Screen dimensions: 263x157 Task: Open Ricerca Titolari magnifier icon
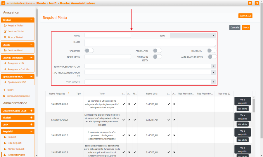point(5,37)
